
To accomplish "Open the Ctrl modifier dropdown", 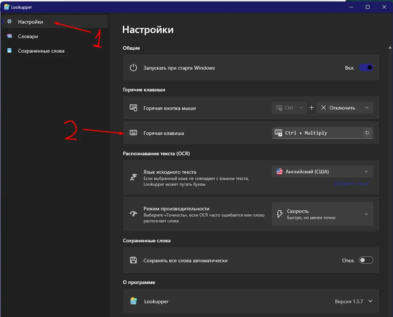I will [289, 108].
